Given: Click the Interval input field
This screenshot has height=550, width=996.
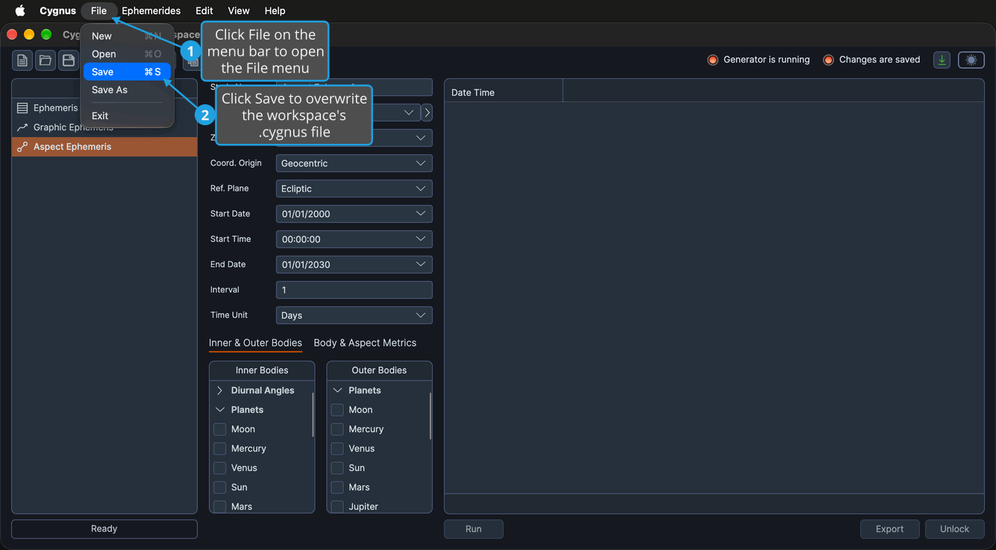Looking at the screenshot, I should pos(354,290).
